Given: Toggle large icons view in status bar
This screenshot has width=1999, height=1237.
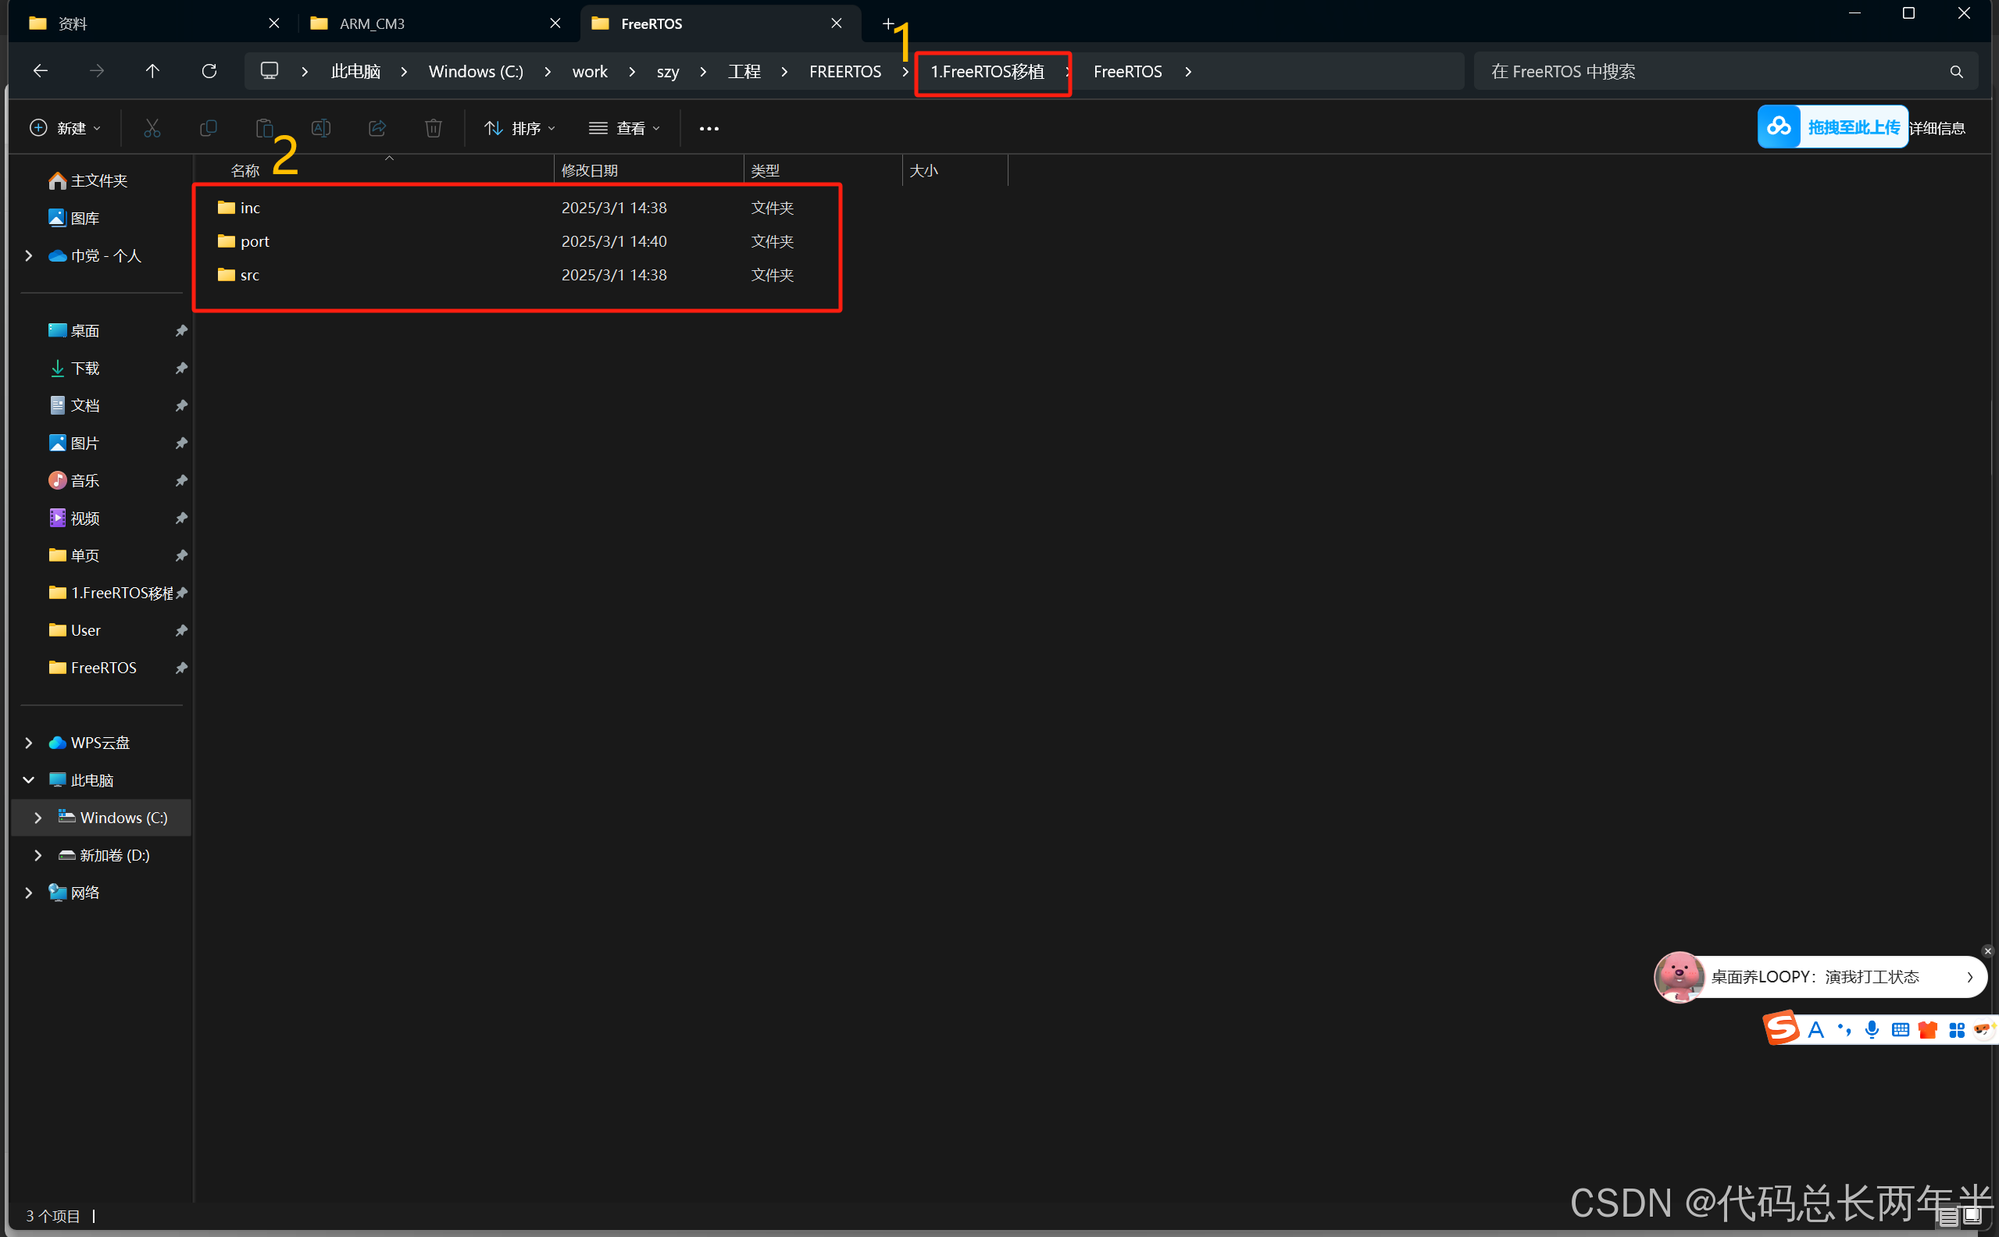Looking at the screenshot, I should pos(1972,1216).
